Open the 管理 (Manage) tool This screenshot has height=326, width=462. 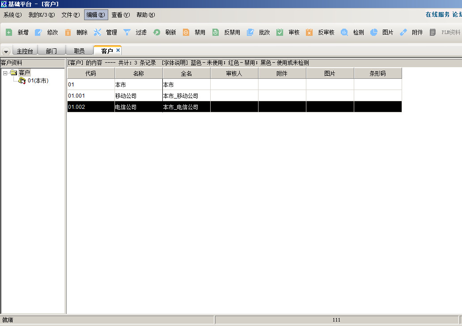(97, 32)
